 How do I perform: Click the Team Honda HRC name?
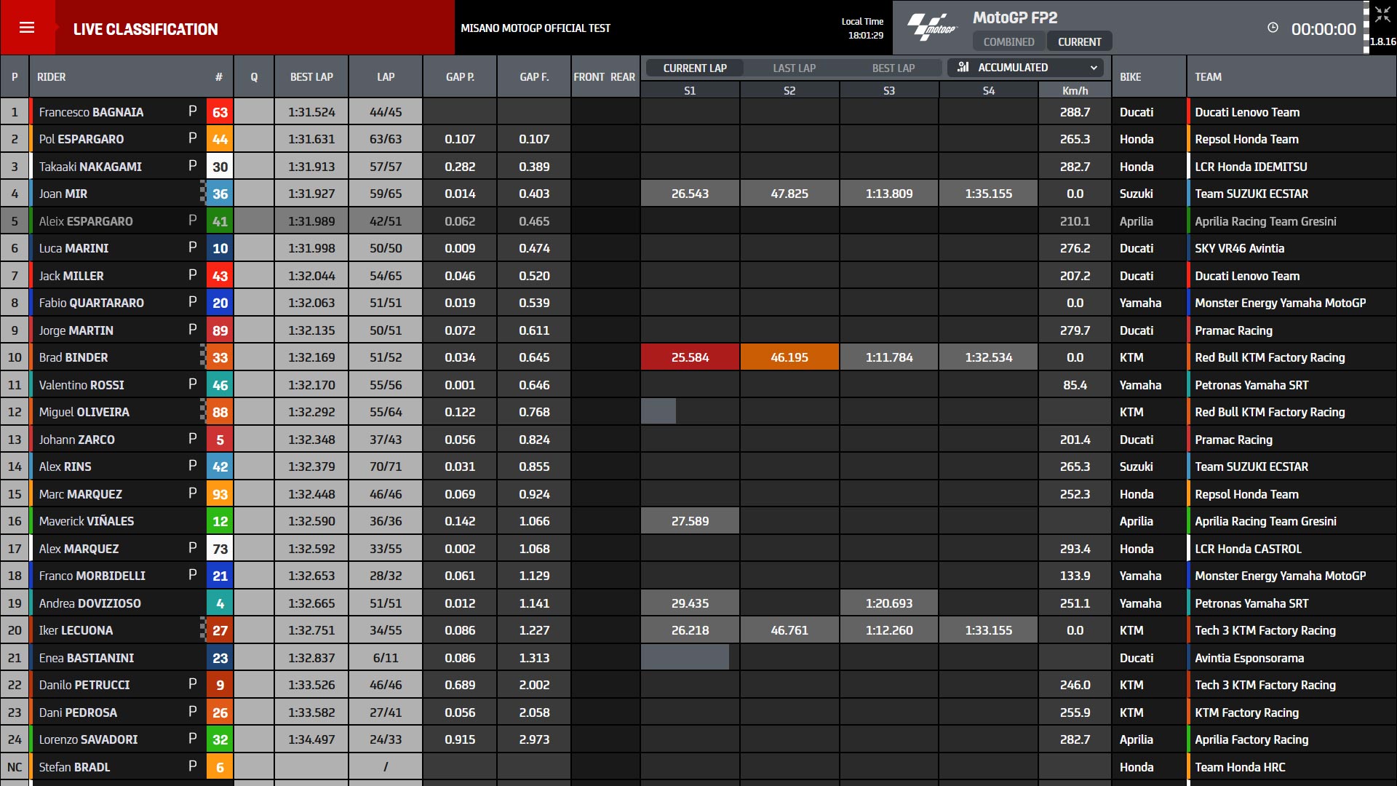pyautogui.click(x=1240, y=767)
